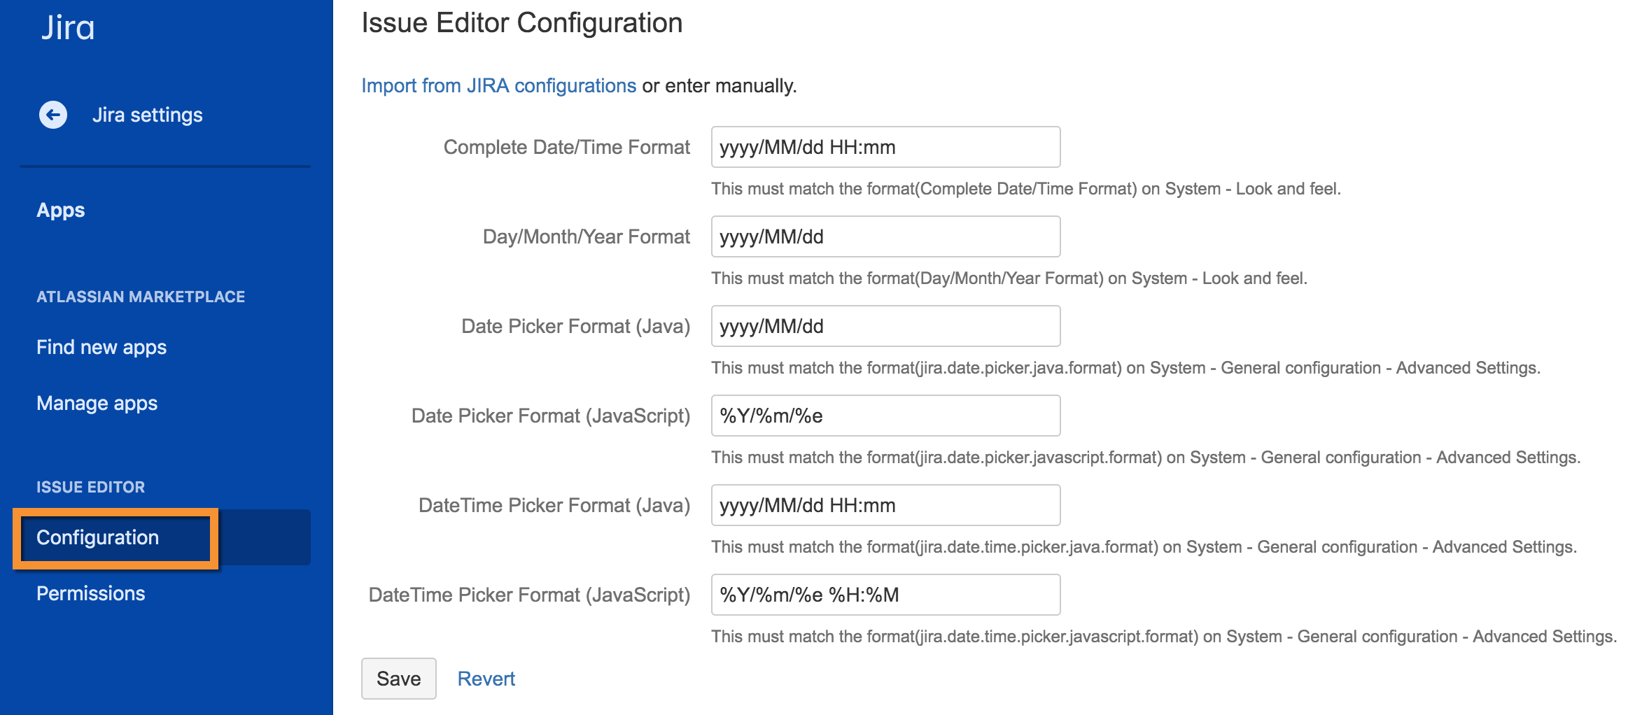Viewport: 1628px width, 715px height.
Task: Open Find new apps in sidebar
Action: coord(101,347)
